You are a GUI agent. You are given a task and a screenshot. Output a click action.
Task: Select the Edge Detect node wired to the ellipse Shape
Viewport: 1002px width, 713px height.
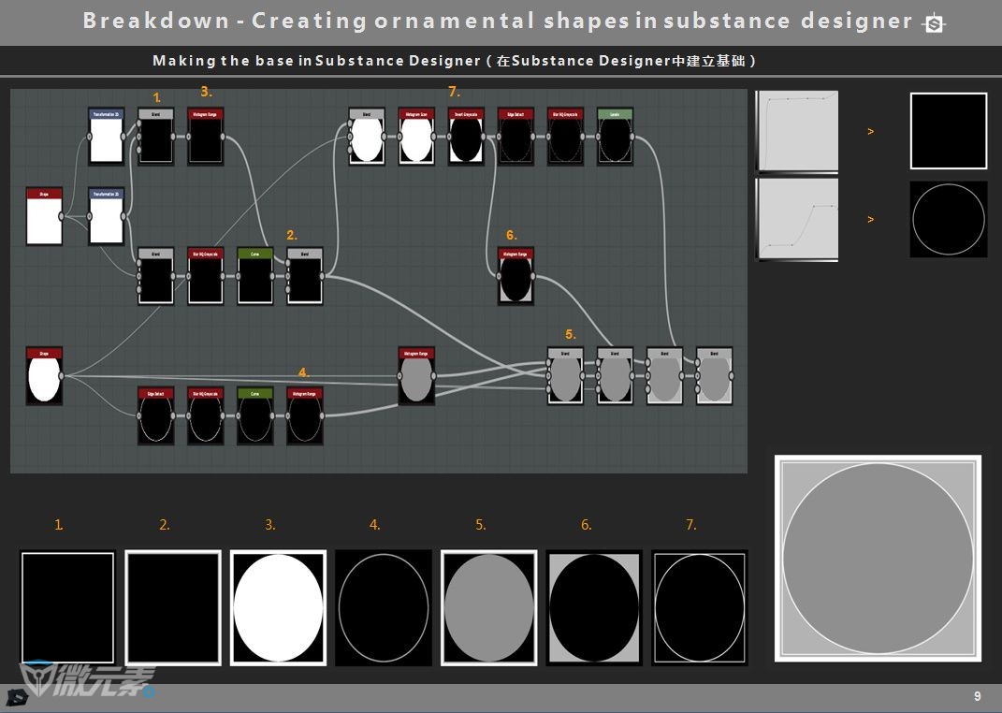(156, 415)
